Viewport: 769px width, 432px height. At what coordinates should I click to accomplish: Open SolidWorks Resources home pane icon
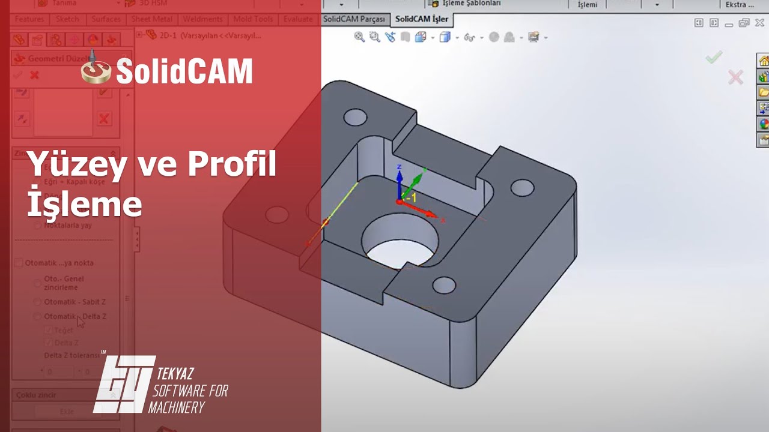[764, 61]
